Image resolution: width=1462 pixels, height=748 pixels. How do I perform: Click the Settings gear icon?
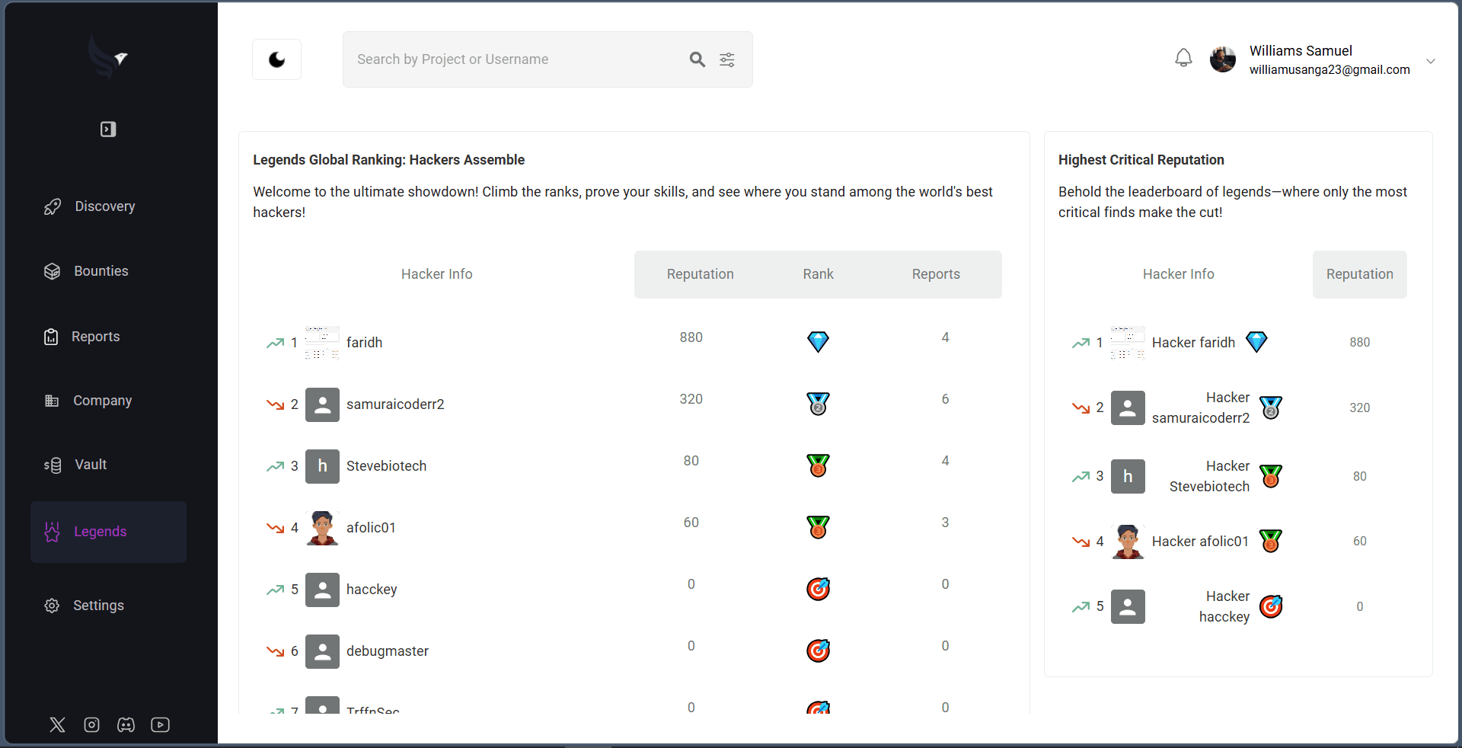(x=52, y=606)
